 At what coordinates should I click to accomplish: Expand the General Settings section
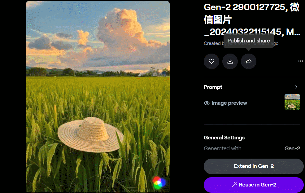coord(224,138)
